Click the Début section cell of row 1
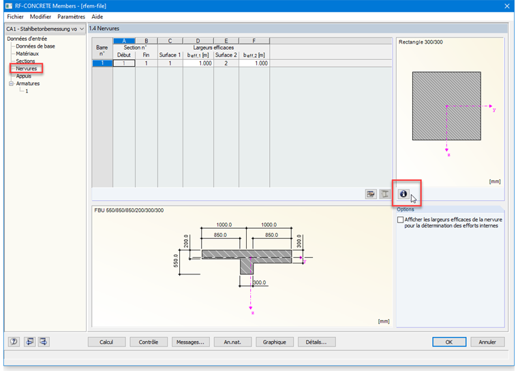 pyautogui.click(x=124, y=63)
